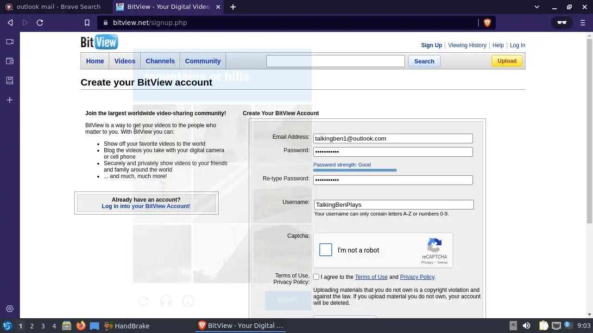Viewport: 593px width, 333px height.
Task: Click reCAPTCHA Privacy link
Action: point(427,263)
